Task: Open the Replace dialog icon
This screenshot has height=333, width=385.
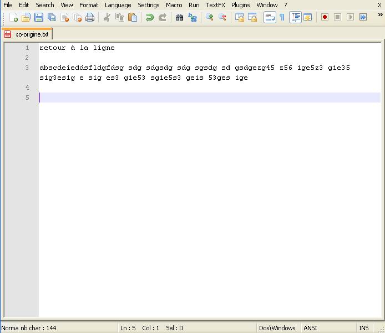Action: (x=192, y=17)
